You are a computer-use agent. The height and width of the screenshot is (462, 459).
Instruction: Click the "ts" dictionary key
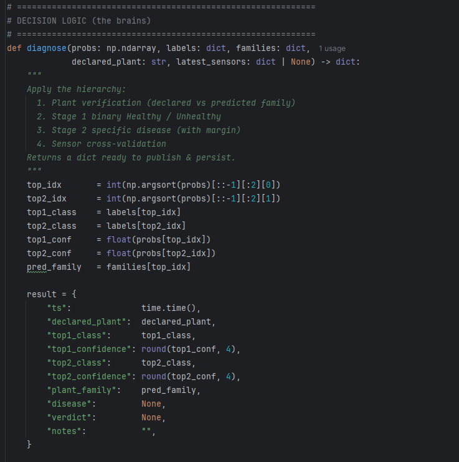point(57,308)
